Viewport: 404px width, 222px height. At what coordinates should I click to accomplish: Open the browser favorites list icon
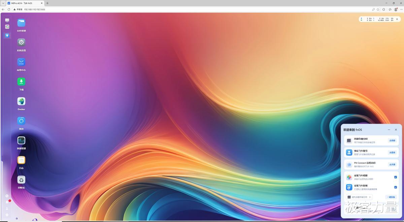(x=390, y=9)
